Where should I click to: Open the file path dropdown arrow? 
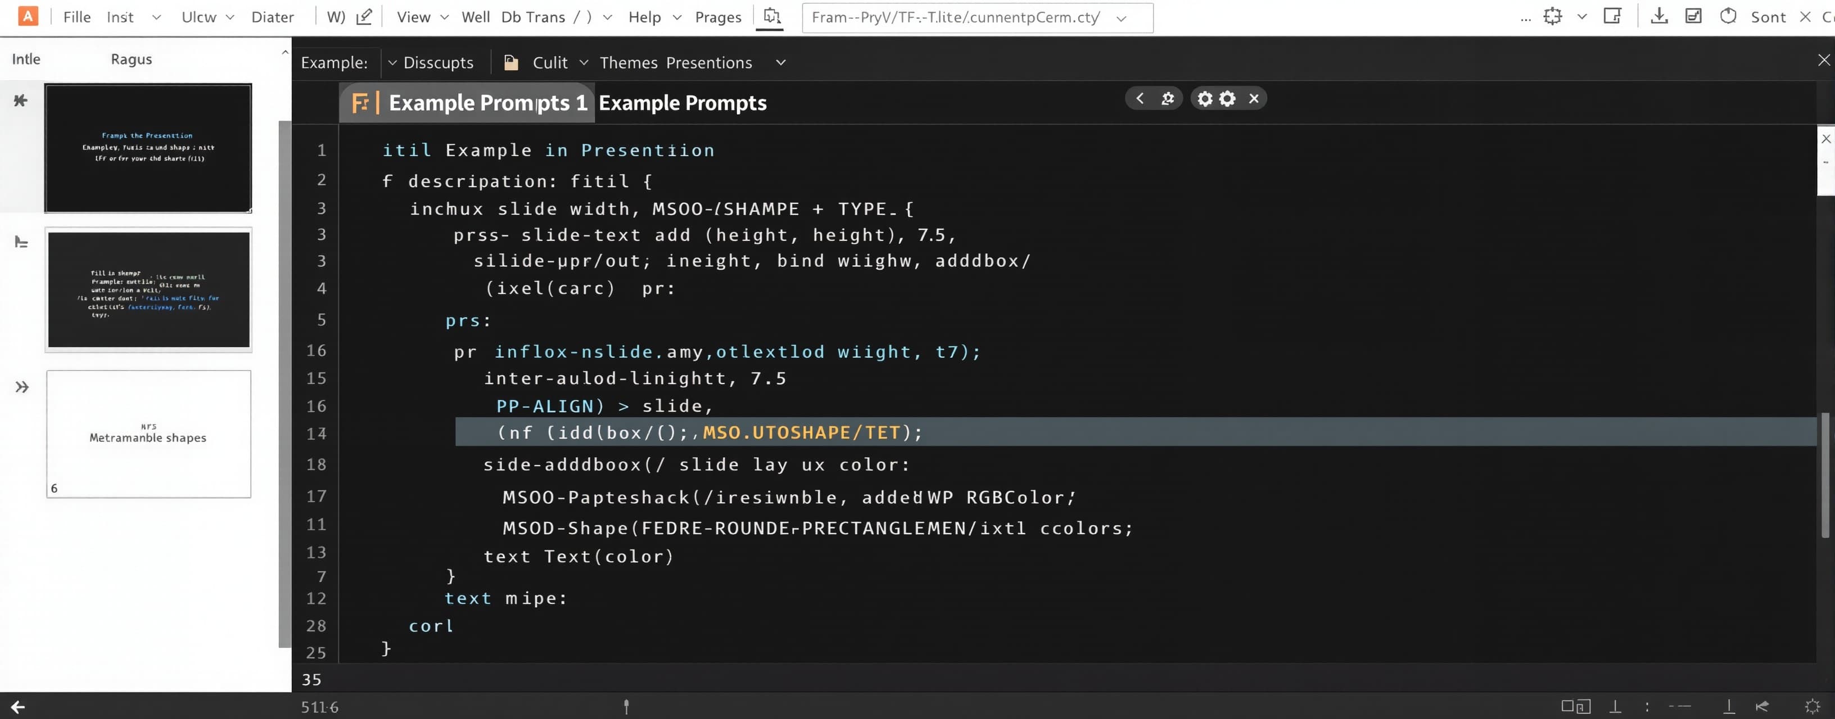coord(1121,19)
